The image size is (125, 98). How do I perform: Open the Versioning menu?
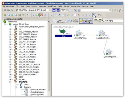coord(42,6)
